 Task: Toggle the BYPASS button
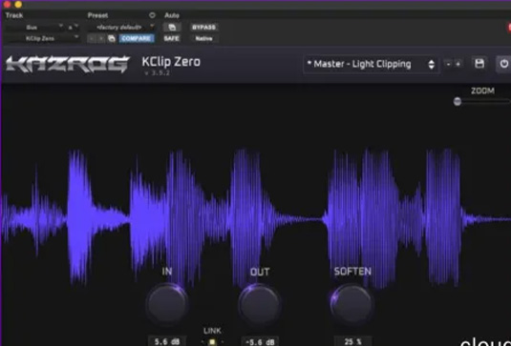point(203,28)
